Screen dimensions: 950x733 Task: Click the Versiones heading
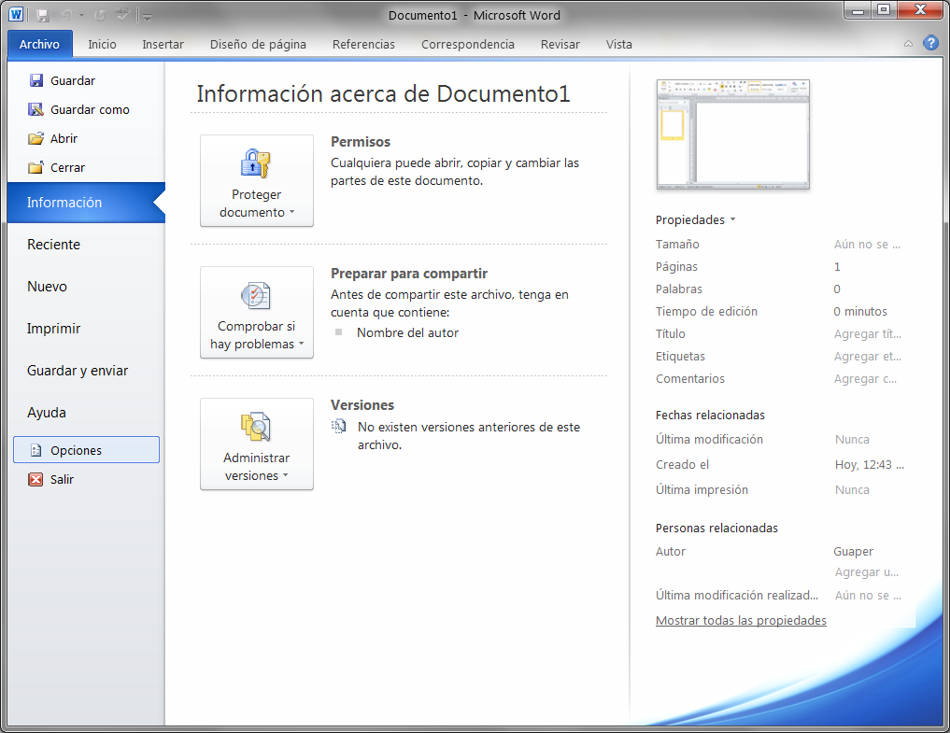tap(362, 404)
